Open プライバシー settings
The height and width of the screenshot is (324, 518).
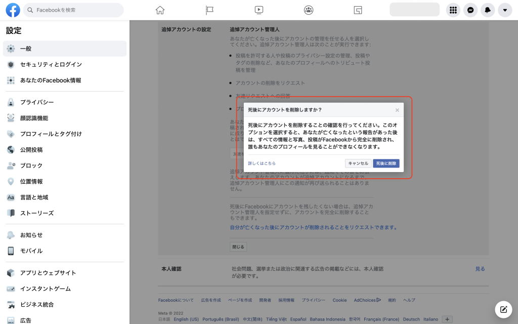pos(65,102)
